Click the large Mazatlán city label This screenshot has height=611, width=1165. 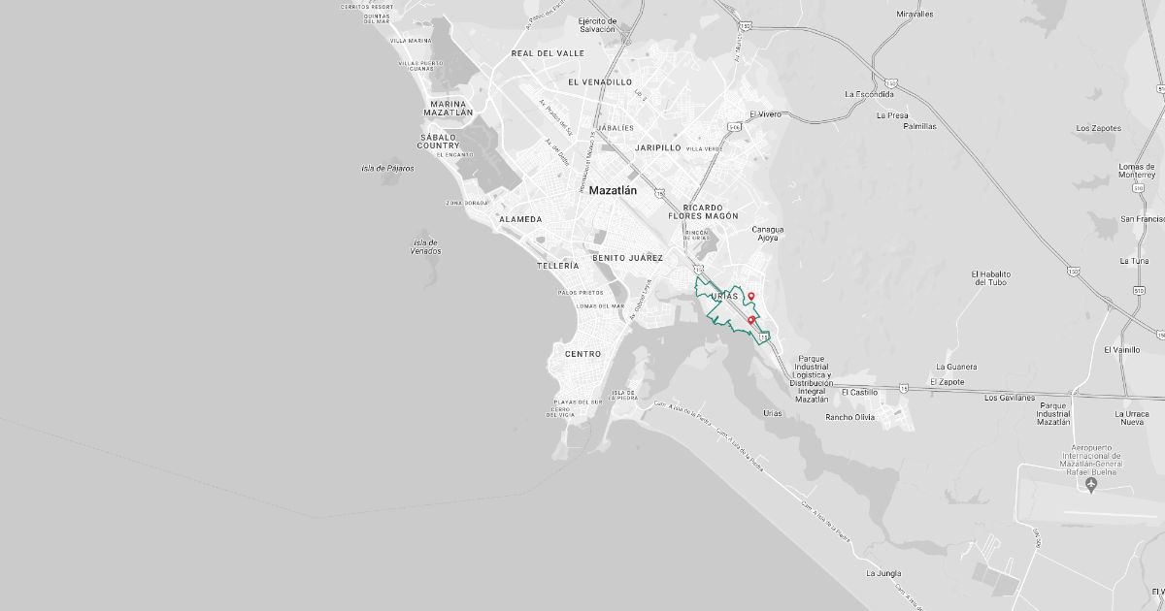pos(613,191)
